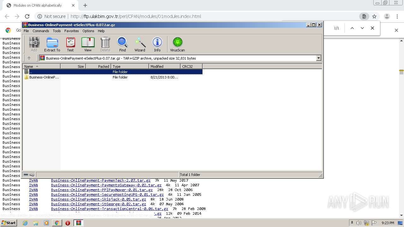Click WinRAR icon in taskbar
This screenshot has width=404, height=227.
click(x=78, y=223)
